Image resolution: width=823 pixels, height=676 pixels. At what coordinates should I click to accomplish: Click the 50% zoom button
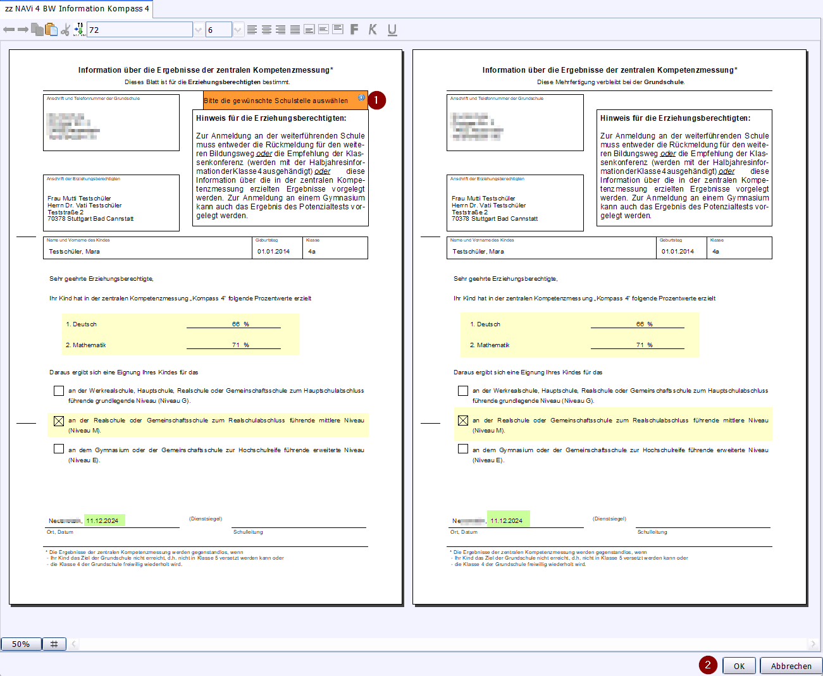pos(21,644)
